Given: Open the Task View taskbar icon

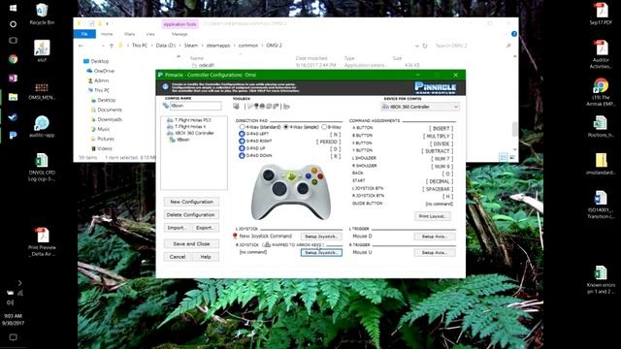Looking at the screenshot, I should [x=13, y=41].
